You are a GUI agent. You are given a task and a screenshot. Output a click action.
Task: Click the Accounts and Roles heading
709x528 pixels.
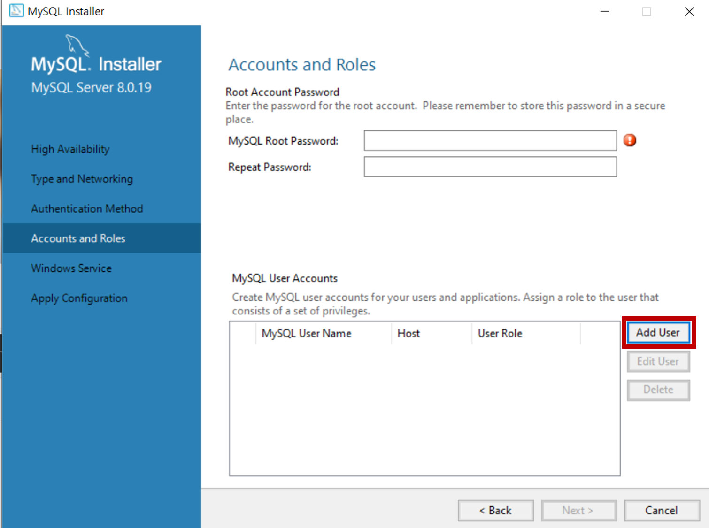302,64
